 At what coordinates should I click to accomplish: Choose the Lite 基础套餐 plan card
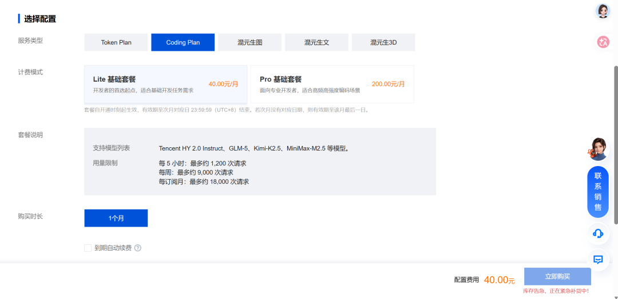pyautogui.click(x=165, y=84)
